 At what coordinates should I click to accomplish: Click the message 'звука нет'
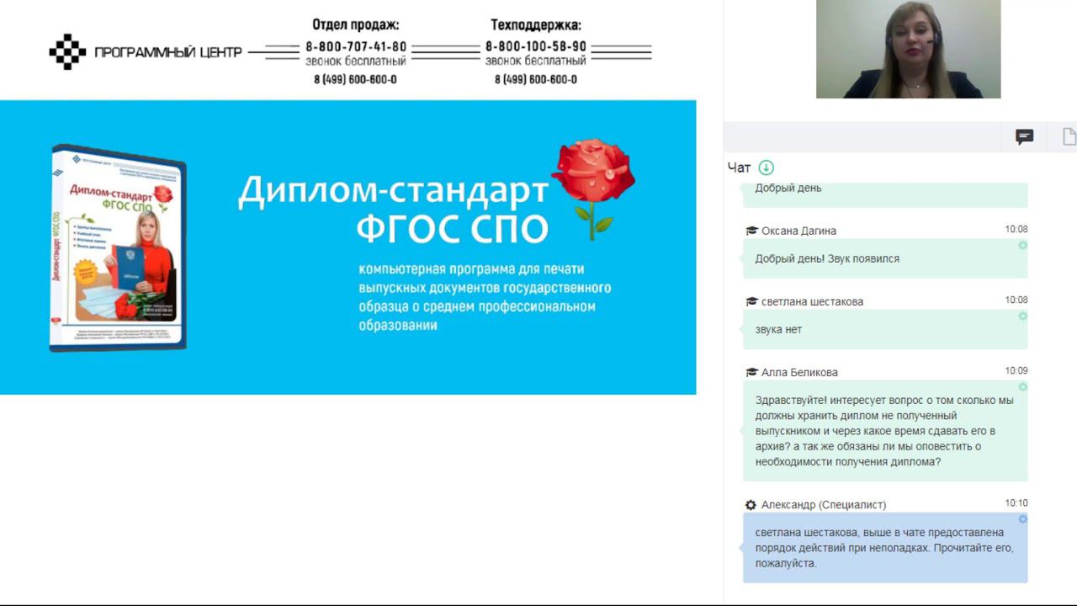tap(885, 329)
